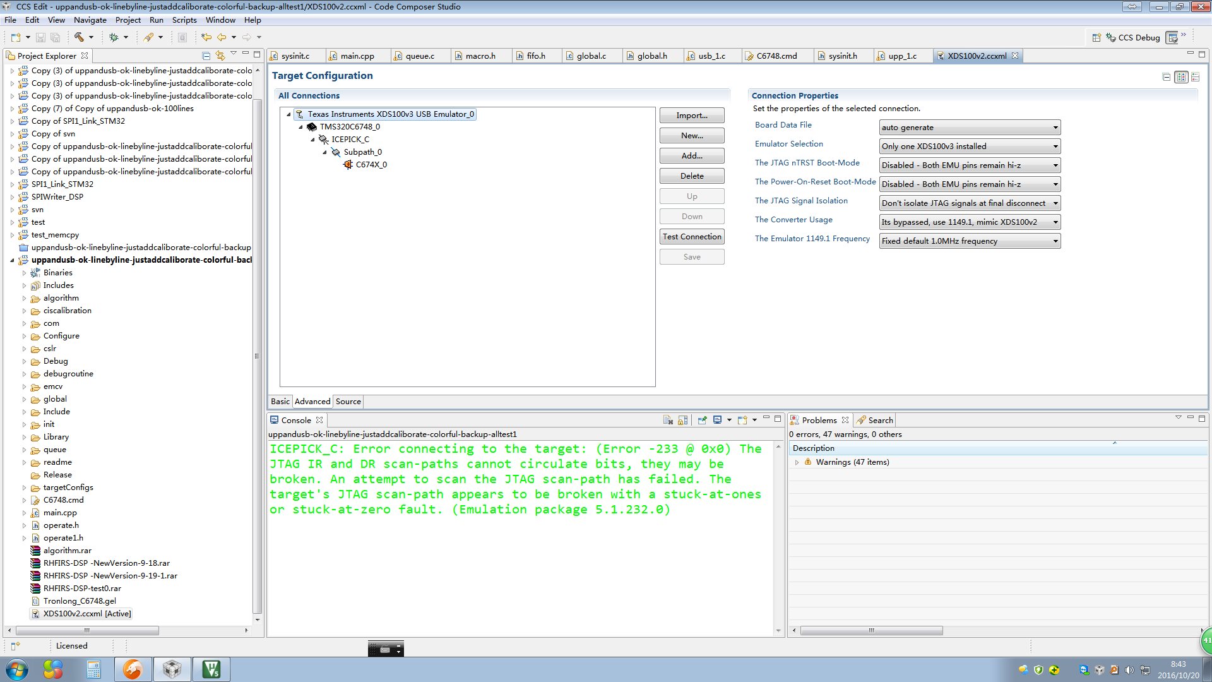This screenshot has height=682, width=1212.
Task: Collapse the TMS320C6748_0 tree node
Action: tap(300, 127)
